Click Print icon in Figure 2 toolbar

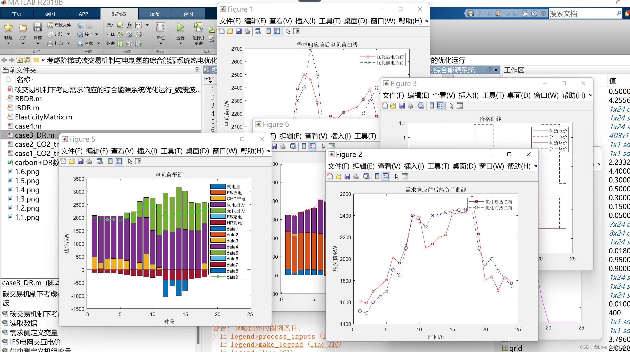click(x=356, y=176)
